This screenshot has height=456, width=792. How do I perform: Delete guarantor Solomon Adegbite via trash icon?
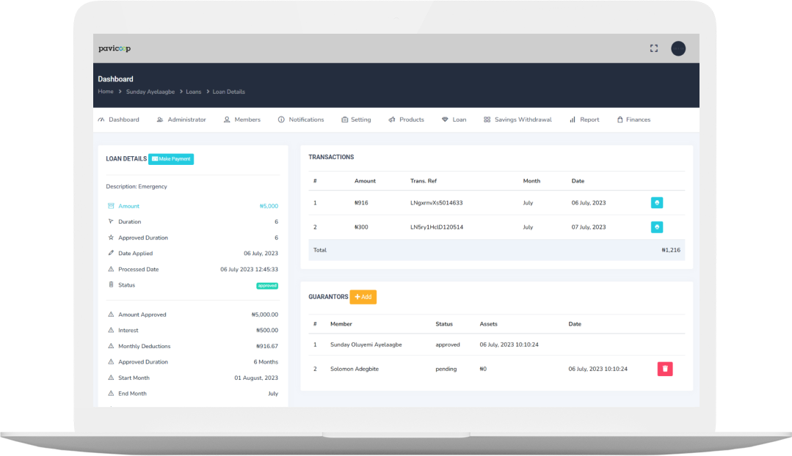tap(664, 369)
